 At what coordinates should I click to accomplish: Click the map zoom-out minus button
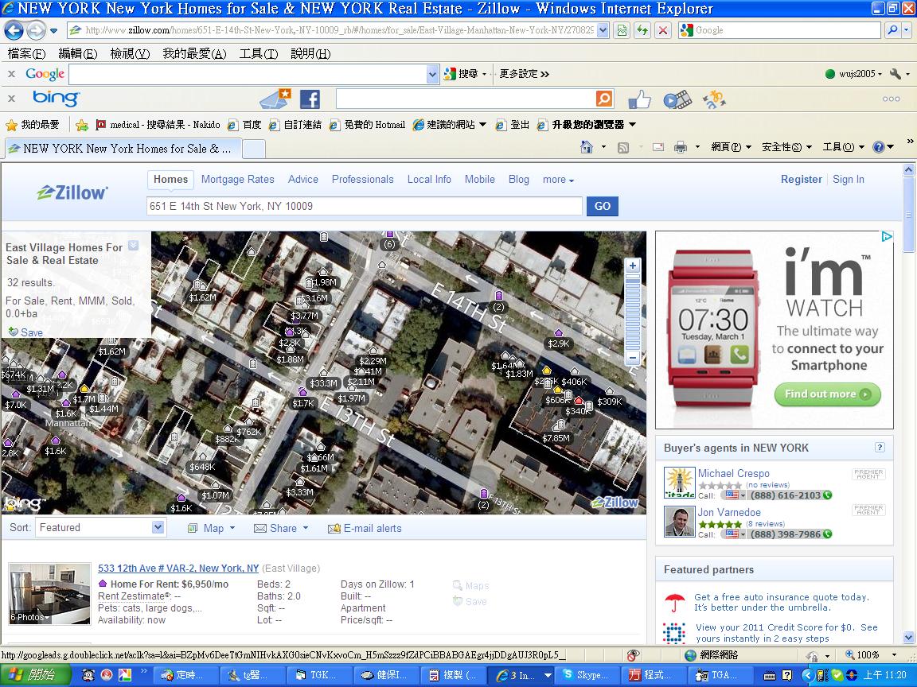point(632,357)
